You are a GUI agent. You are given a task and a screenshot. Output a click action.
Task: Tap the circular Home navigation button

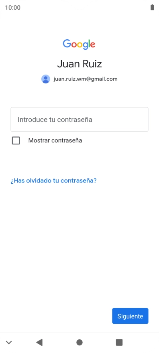point(79,343)
